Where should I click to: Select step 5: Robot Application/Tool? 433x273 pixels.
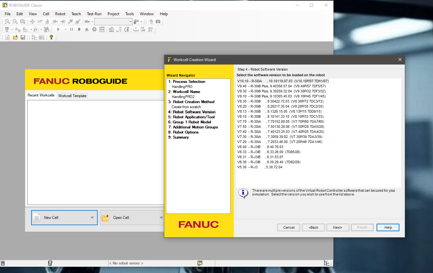coord(191,117)
